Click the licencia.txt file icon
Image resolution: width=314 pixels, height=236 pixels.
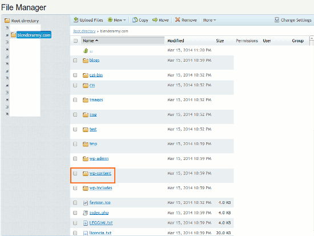tap(86, 233)
